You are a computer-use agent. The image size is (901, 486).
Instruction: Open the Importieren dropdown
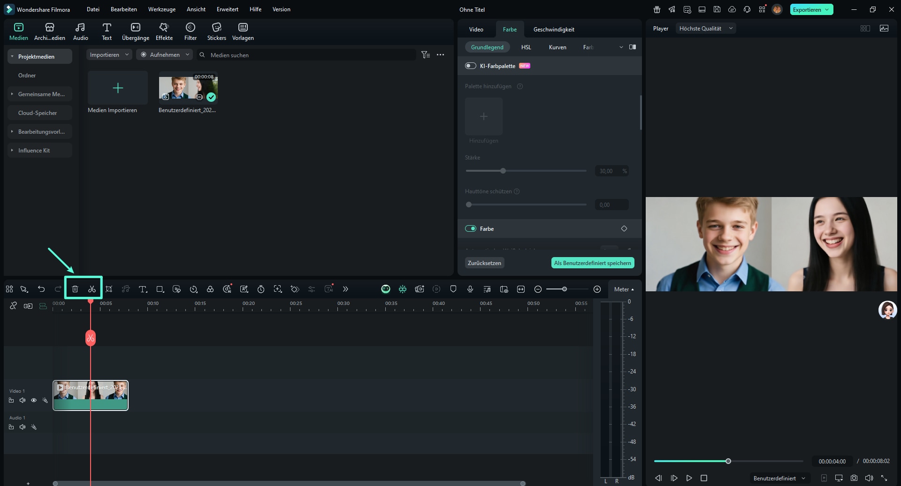109,55
